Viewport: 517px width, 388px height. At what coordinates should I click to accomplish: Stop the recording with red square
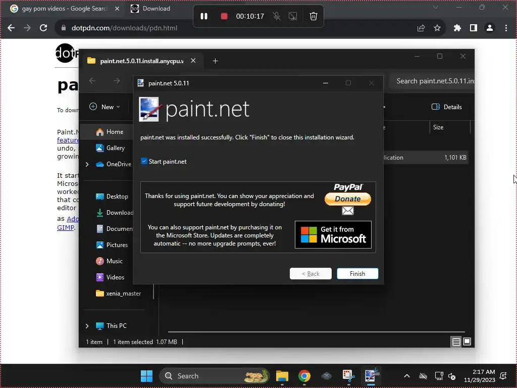(224, 16)
